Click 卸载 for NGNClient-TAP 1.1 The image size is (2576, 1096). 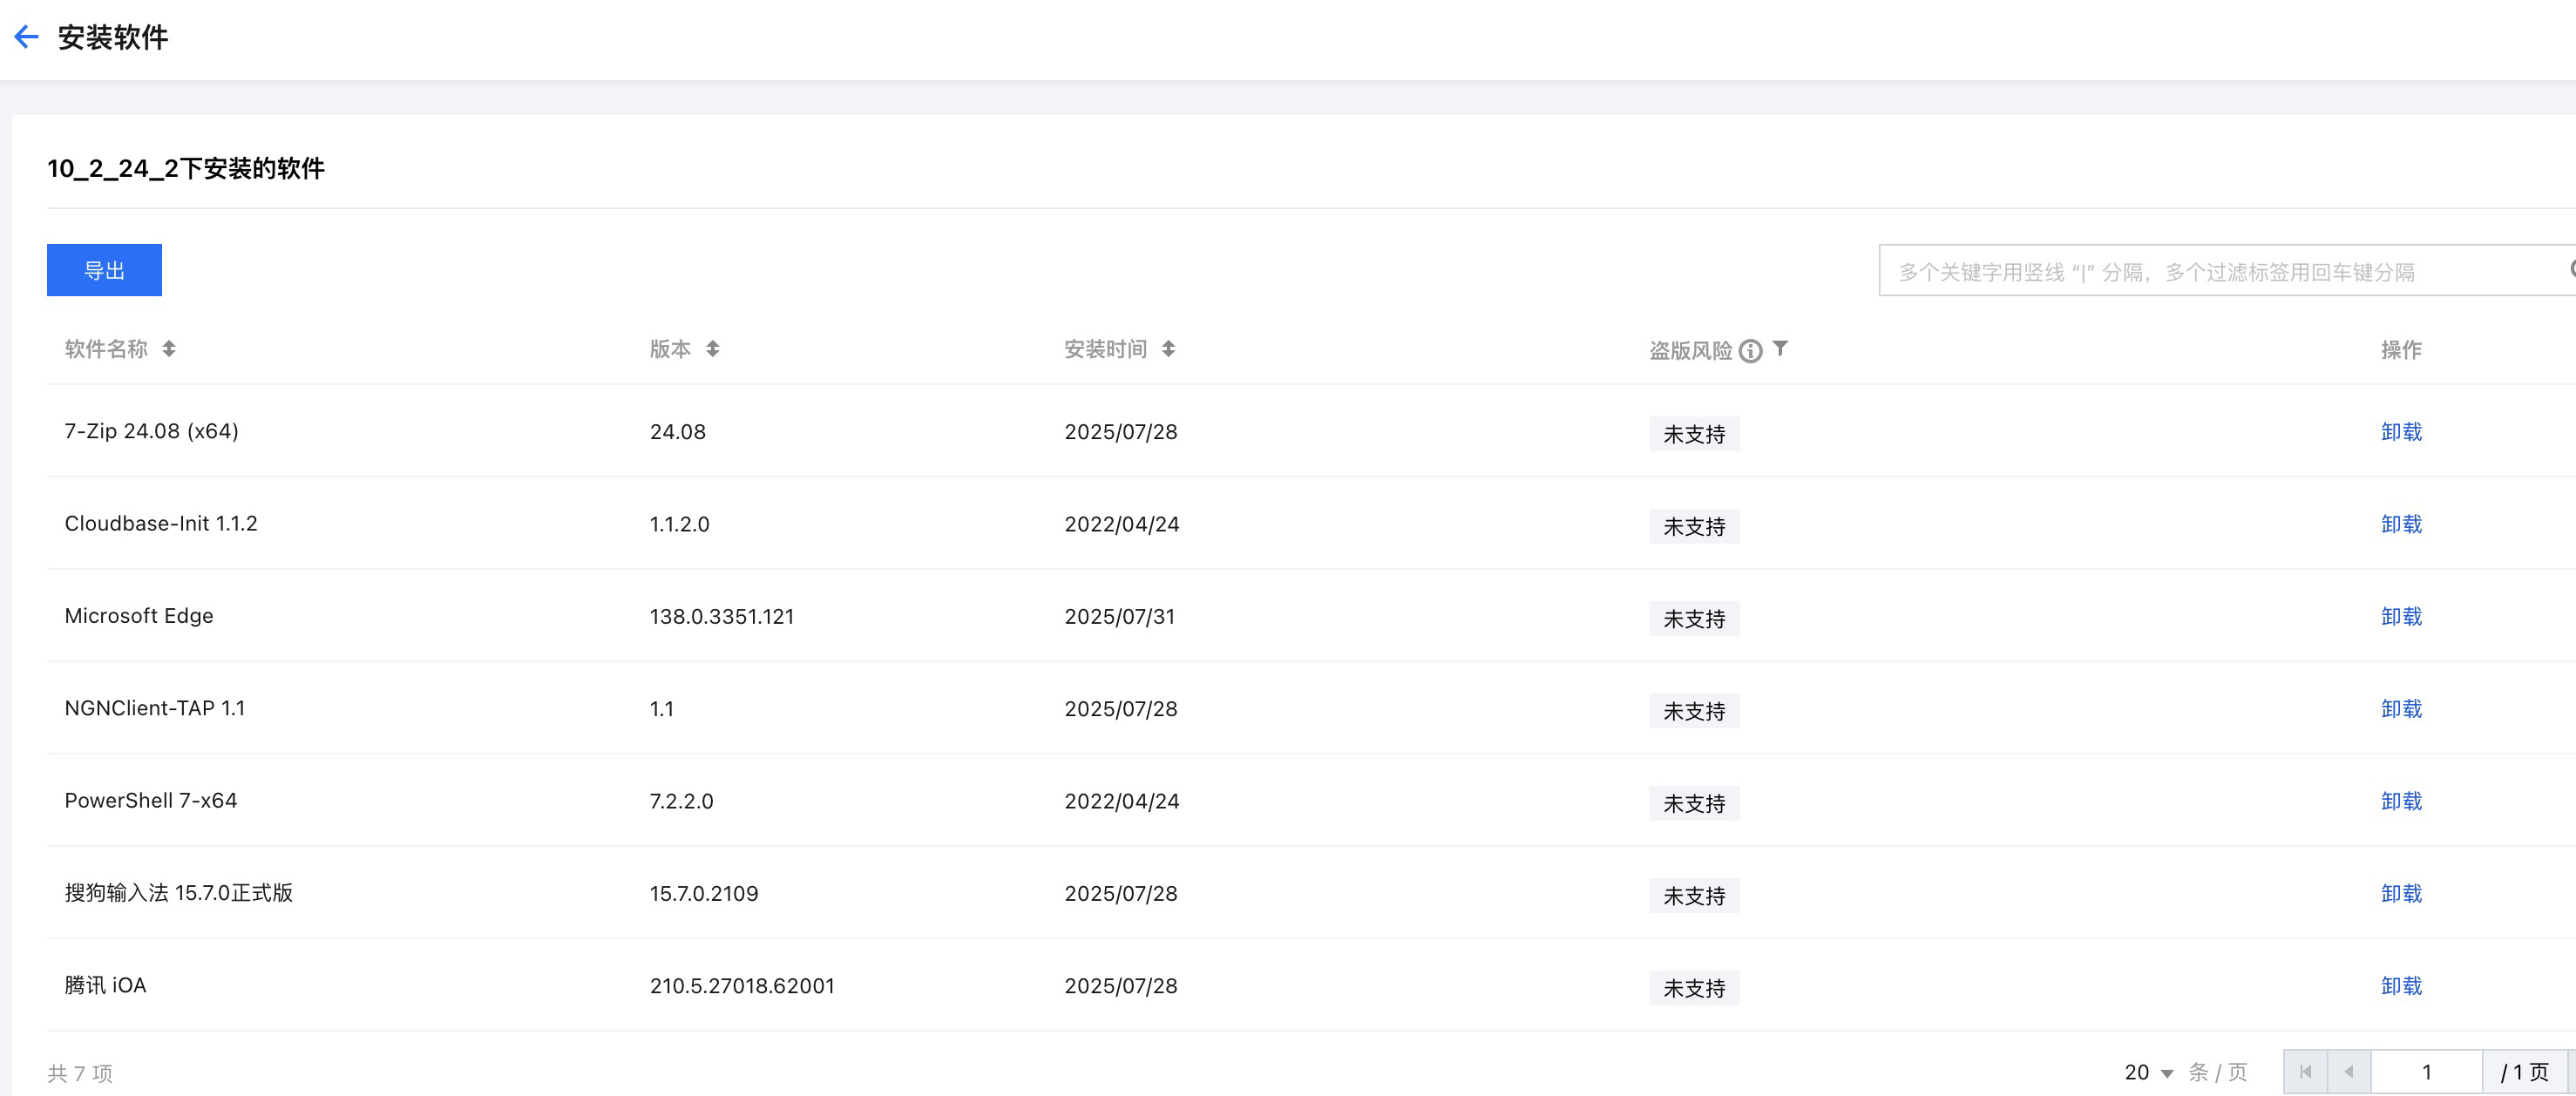tap(2400, 709)
